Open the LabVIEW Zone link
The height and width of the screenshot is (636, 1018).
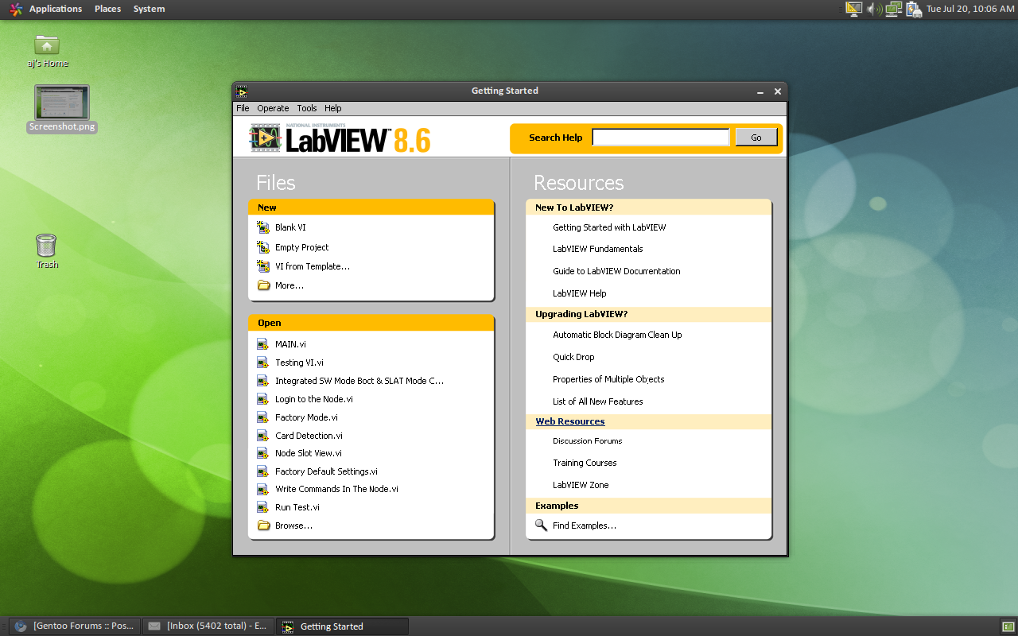[x=581, y=485]
